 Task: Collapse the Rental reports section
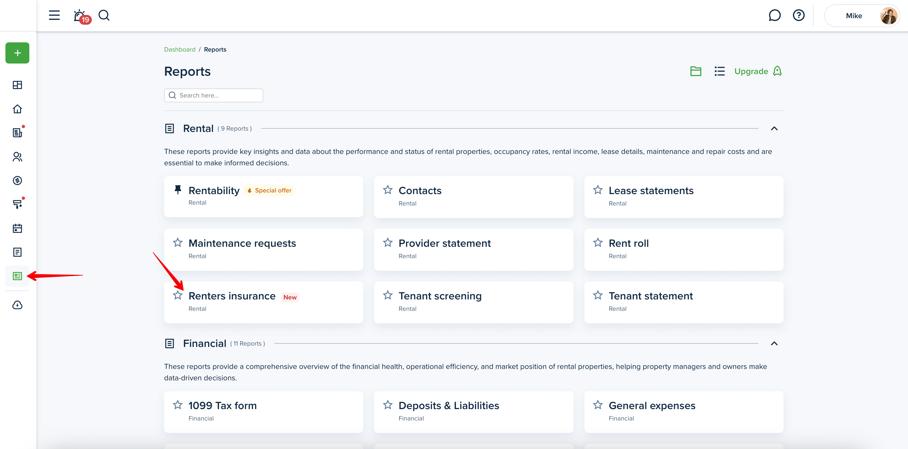pos(774,128)
